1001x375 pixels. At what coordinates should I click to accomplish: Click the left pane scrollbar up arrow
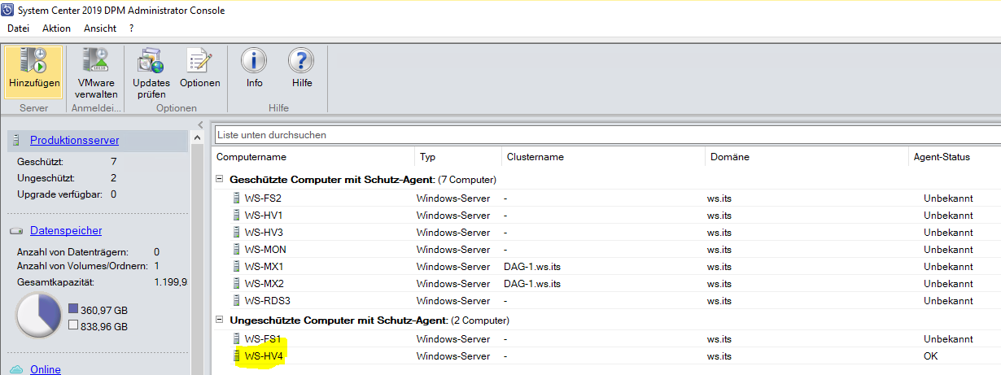196,139
